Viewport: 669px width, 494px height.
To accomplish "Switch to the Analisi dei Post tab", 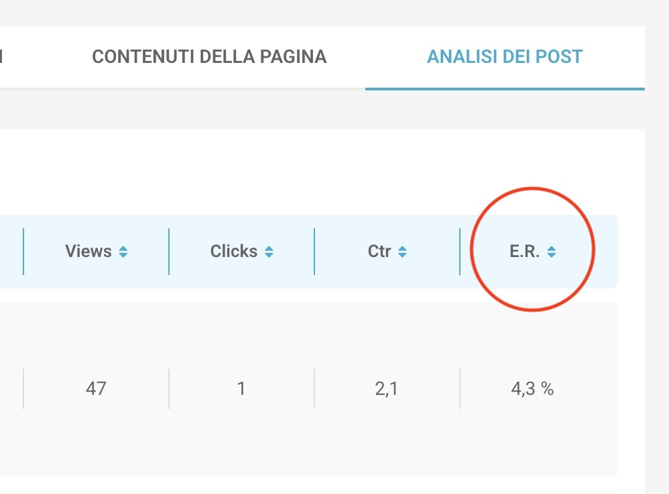I will (505, 57).
